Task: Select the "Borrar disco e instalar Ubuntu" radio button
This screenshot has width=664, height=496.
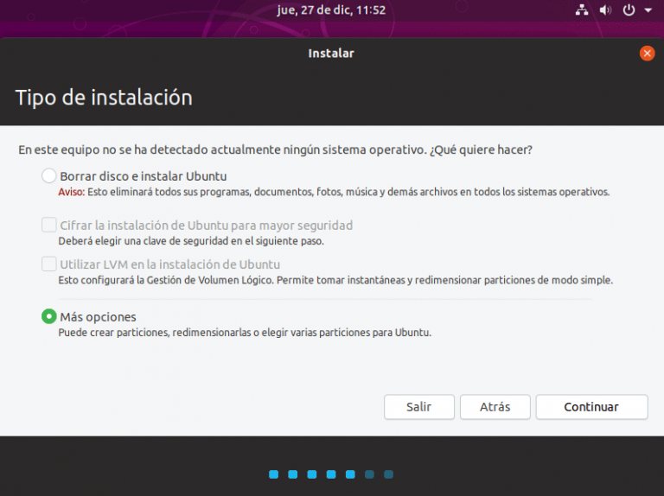Action: (48, 175)
